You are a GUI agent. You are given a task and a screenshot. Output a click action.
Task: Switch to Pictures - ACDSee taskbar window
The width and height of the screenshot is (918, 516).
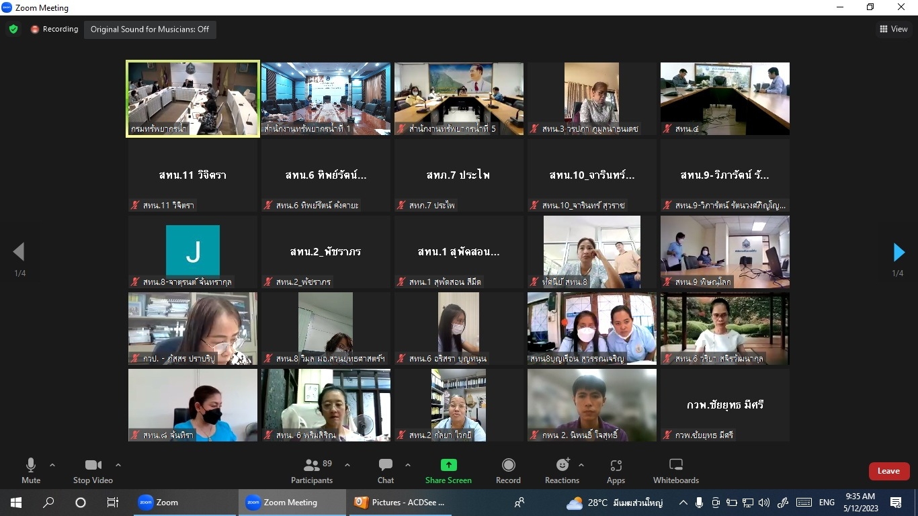[401, 503]
